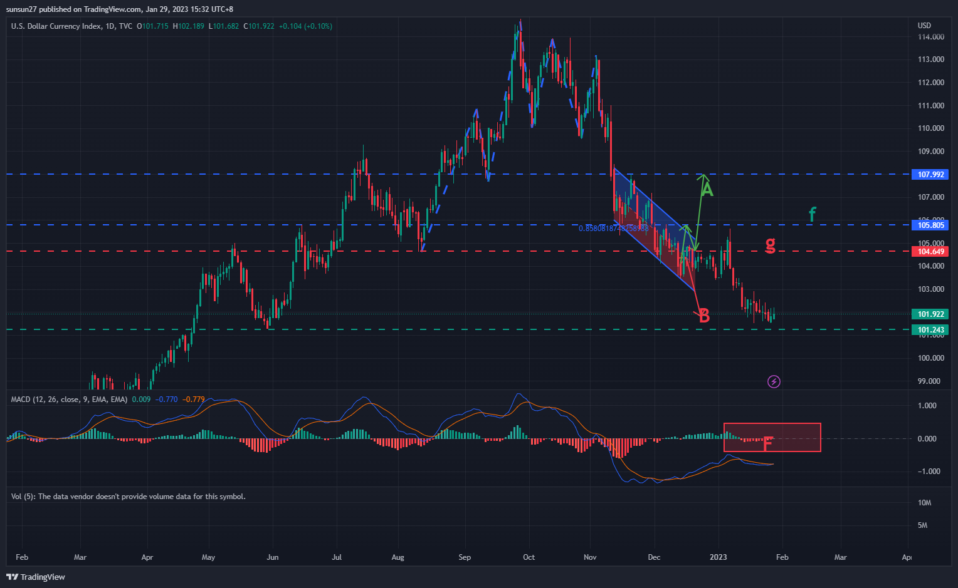Viewport: 958px width, 588px height.
Task: Click the 104.649 red price label
Action: [x=930, y=251]
